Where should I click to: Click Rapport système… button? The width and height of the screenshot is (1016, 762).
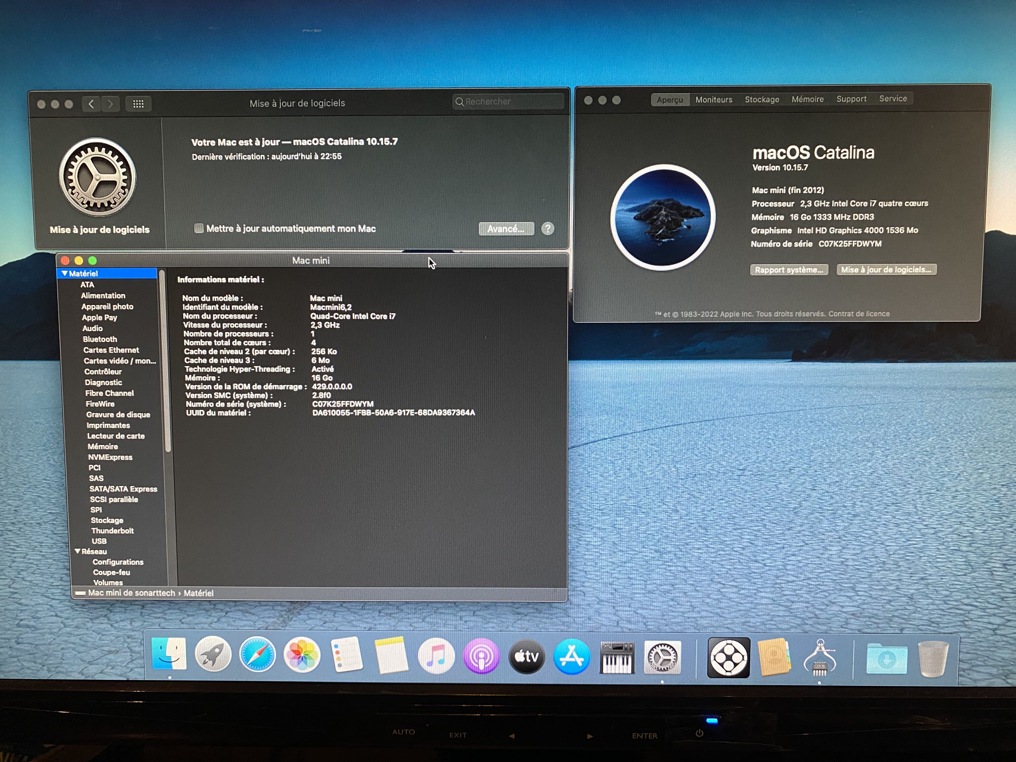pyautogui.click(x=789, y=270)
